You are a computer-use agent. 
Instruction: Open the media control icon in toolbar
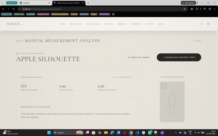pyautogui.click(x=204, y=9)
